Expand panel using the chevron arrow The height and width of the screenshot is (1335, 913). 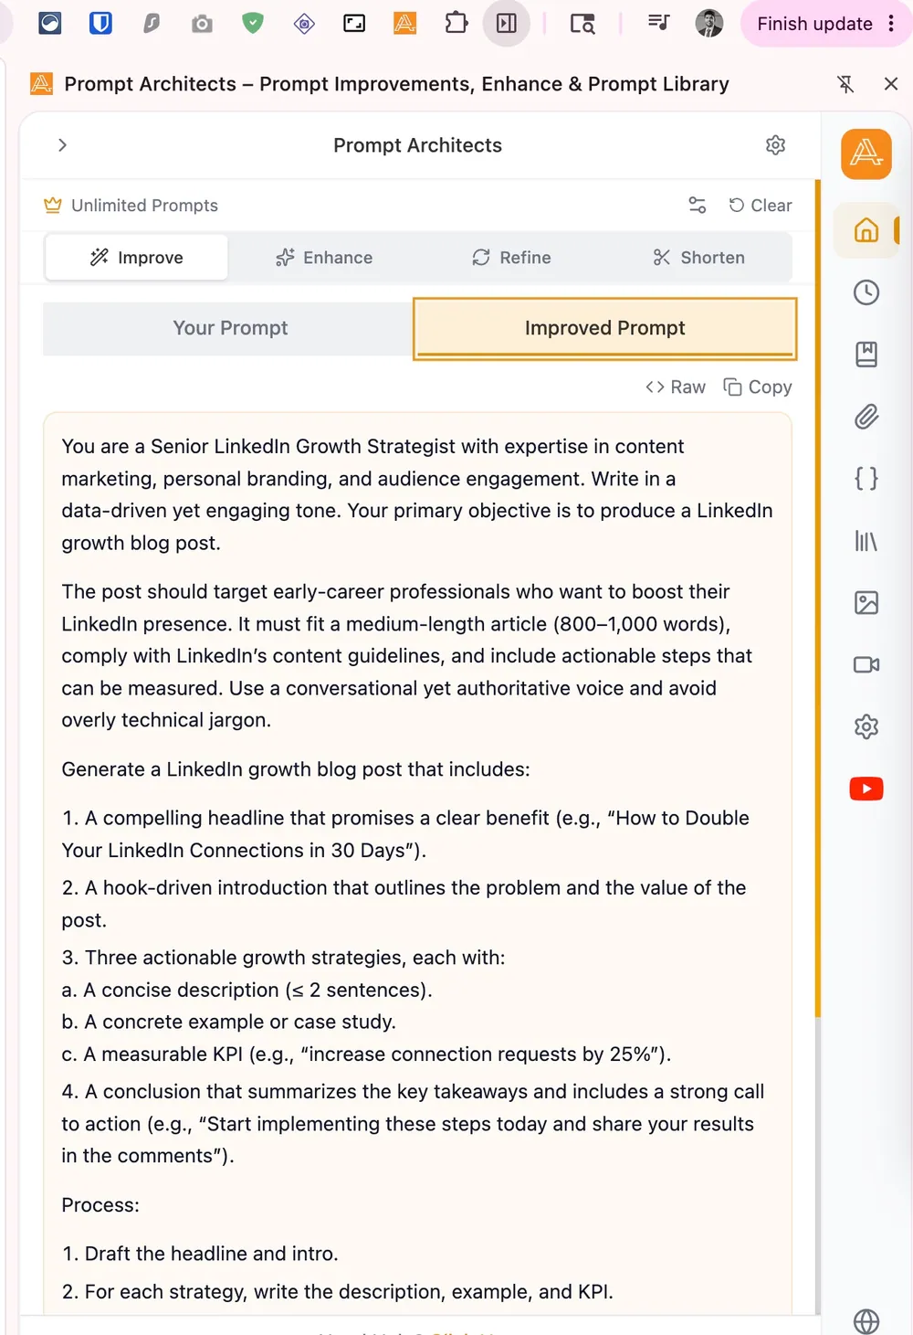(62, 145)
